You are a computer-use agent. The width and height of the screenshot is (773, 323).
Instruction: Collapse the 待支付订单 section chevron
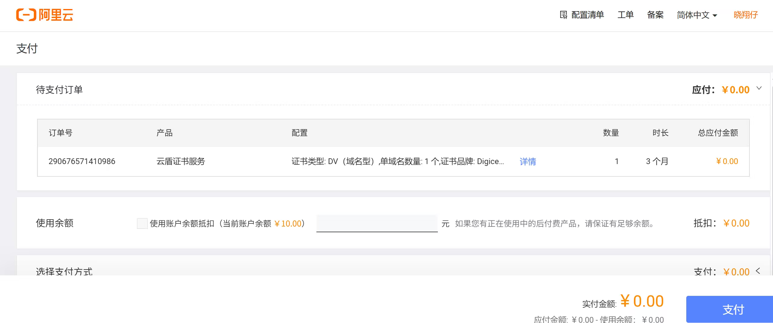coord(759,88)
